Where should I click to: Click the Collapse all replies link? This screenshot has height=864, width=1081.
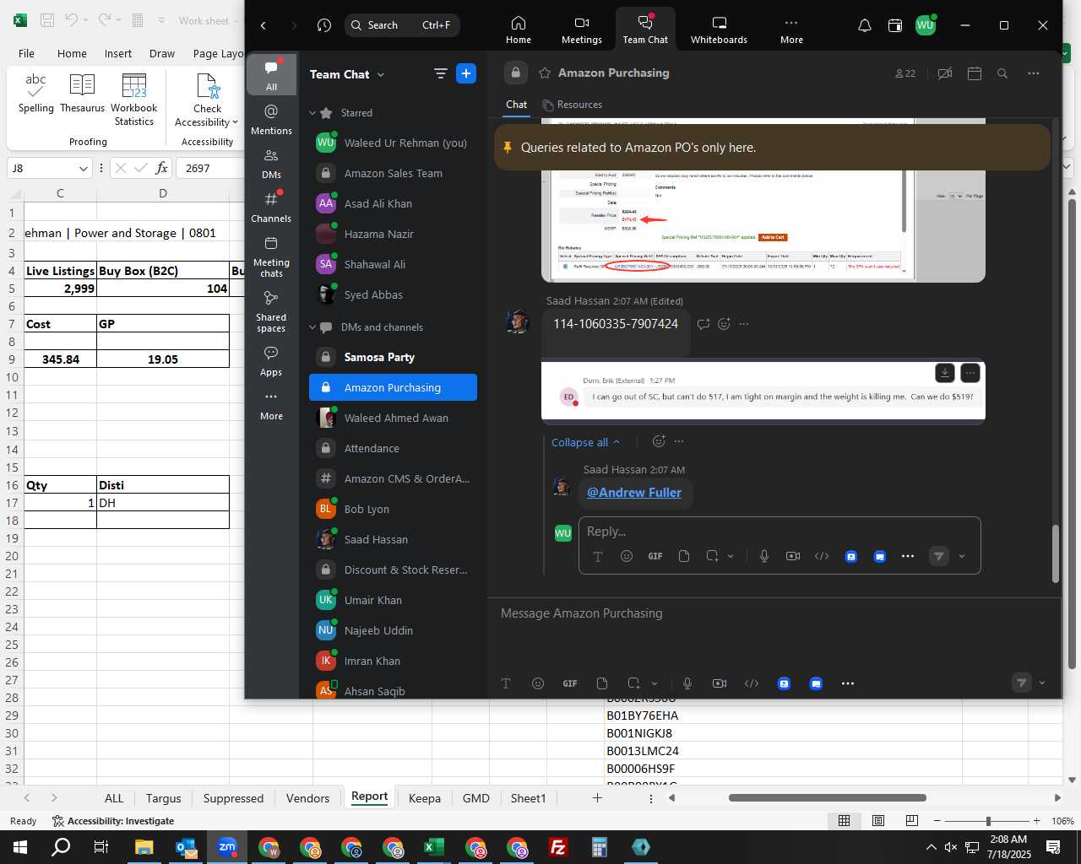coord(585,442)
